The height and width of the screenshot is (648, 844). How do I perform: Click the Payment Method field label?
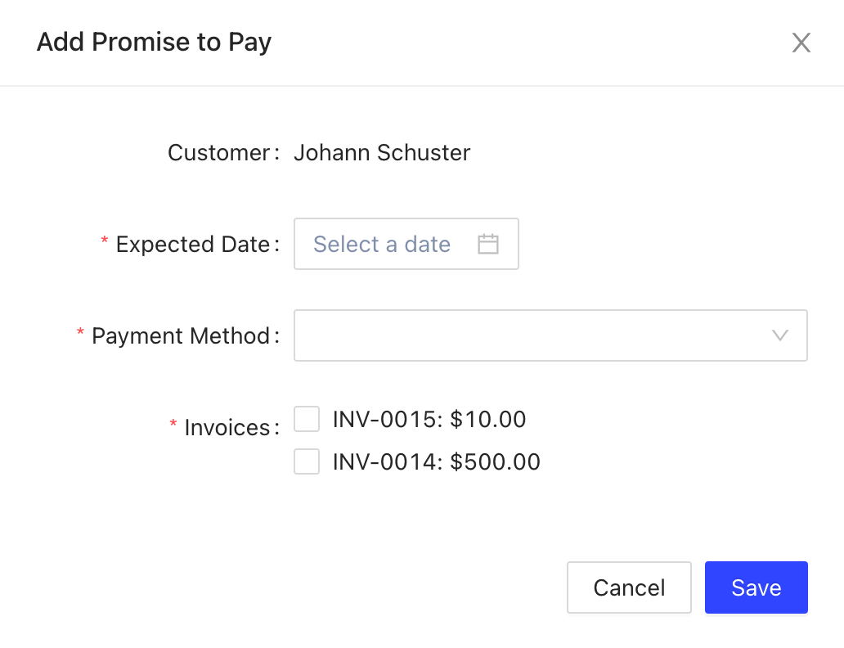pyautogui.click(x=181, y=335)
